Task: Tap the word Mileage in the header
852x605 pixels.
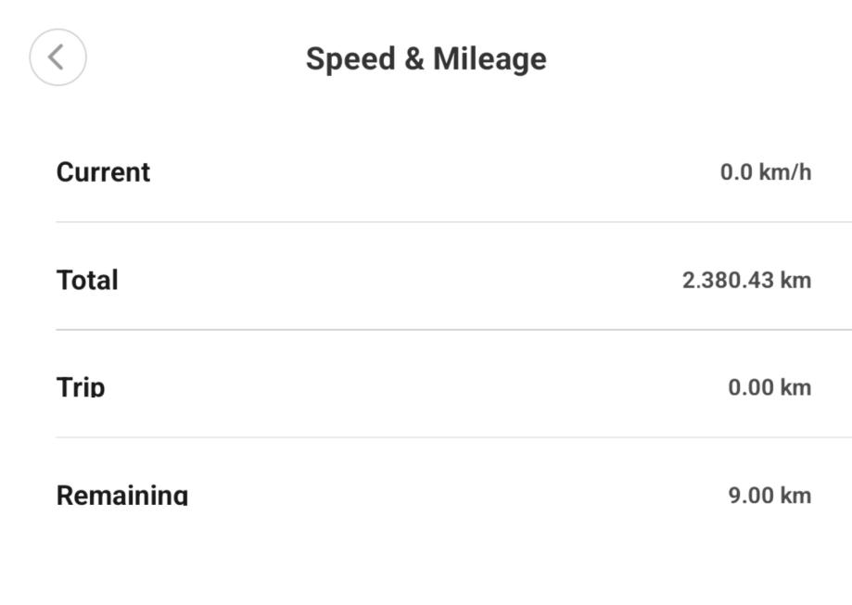Action: (x=490, y=59)
